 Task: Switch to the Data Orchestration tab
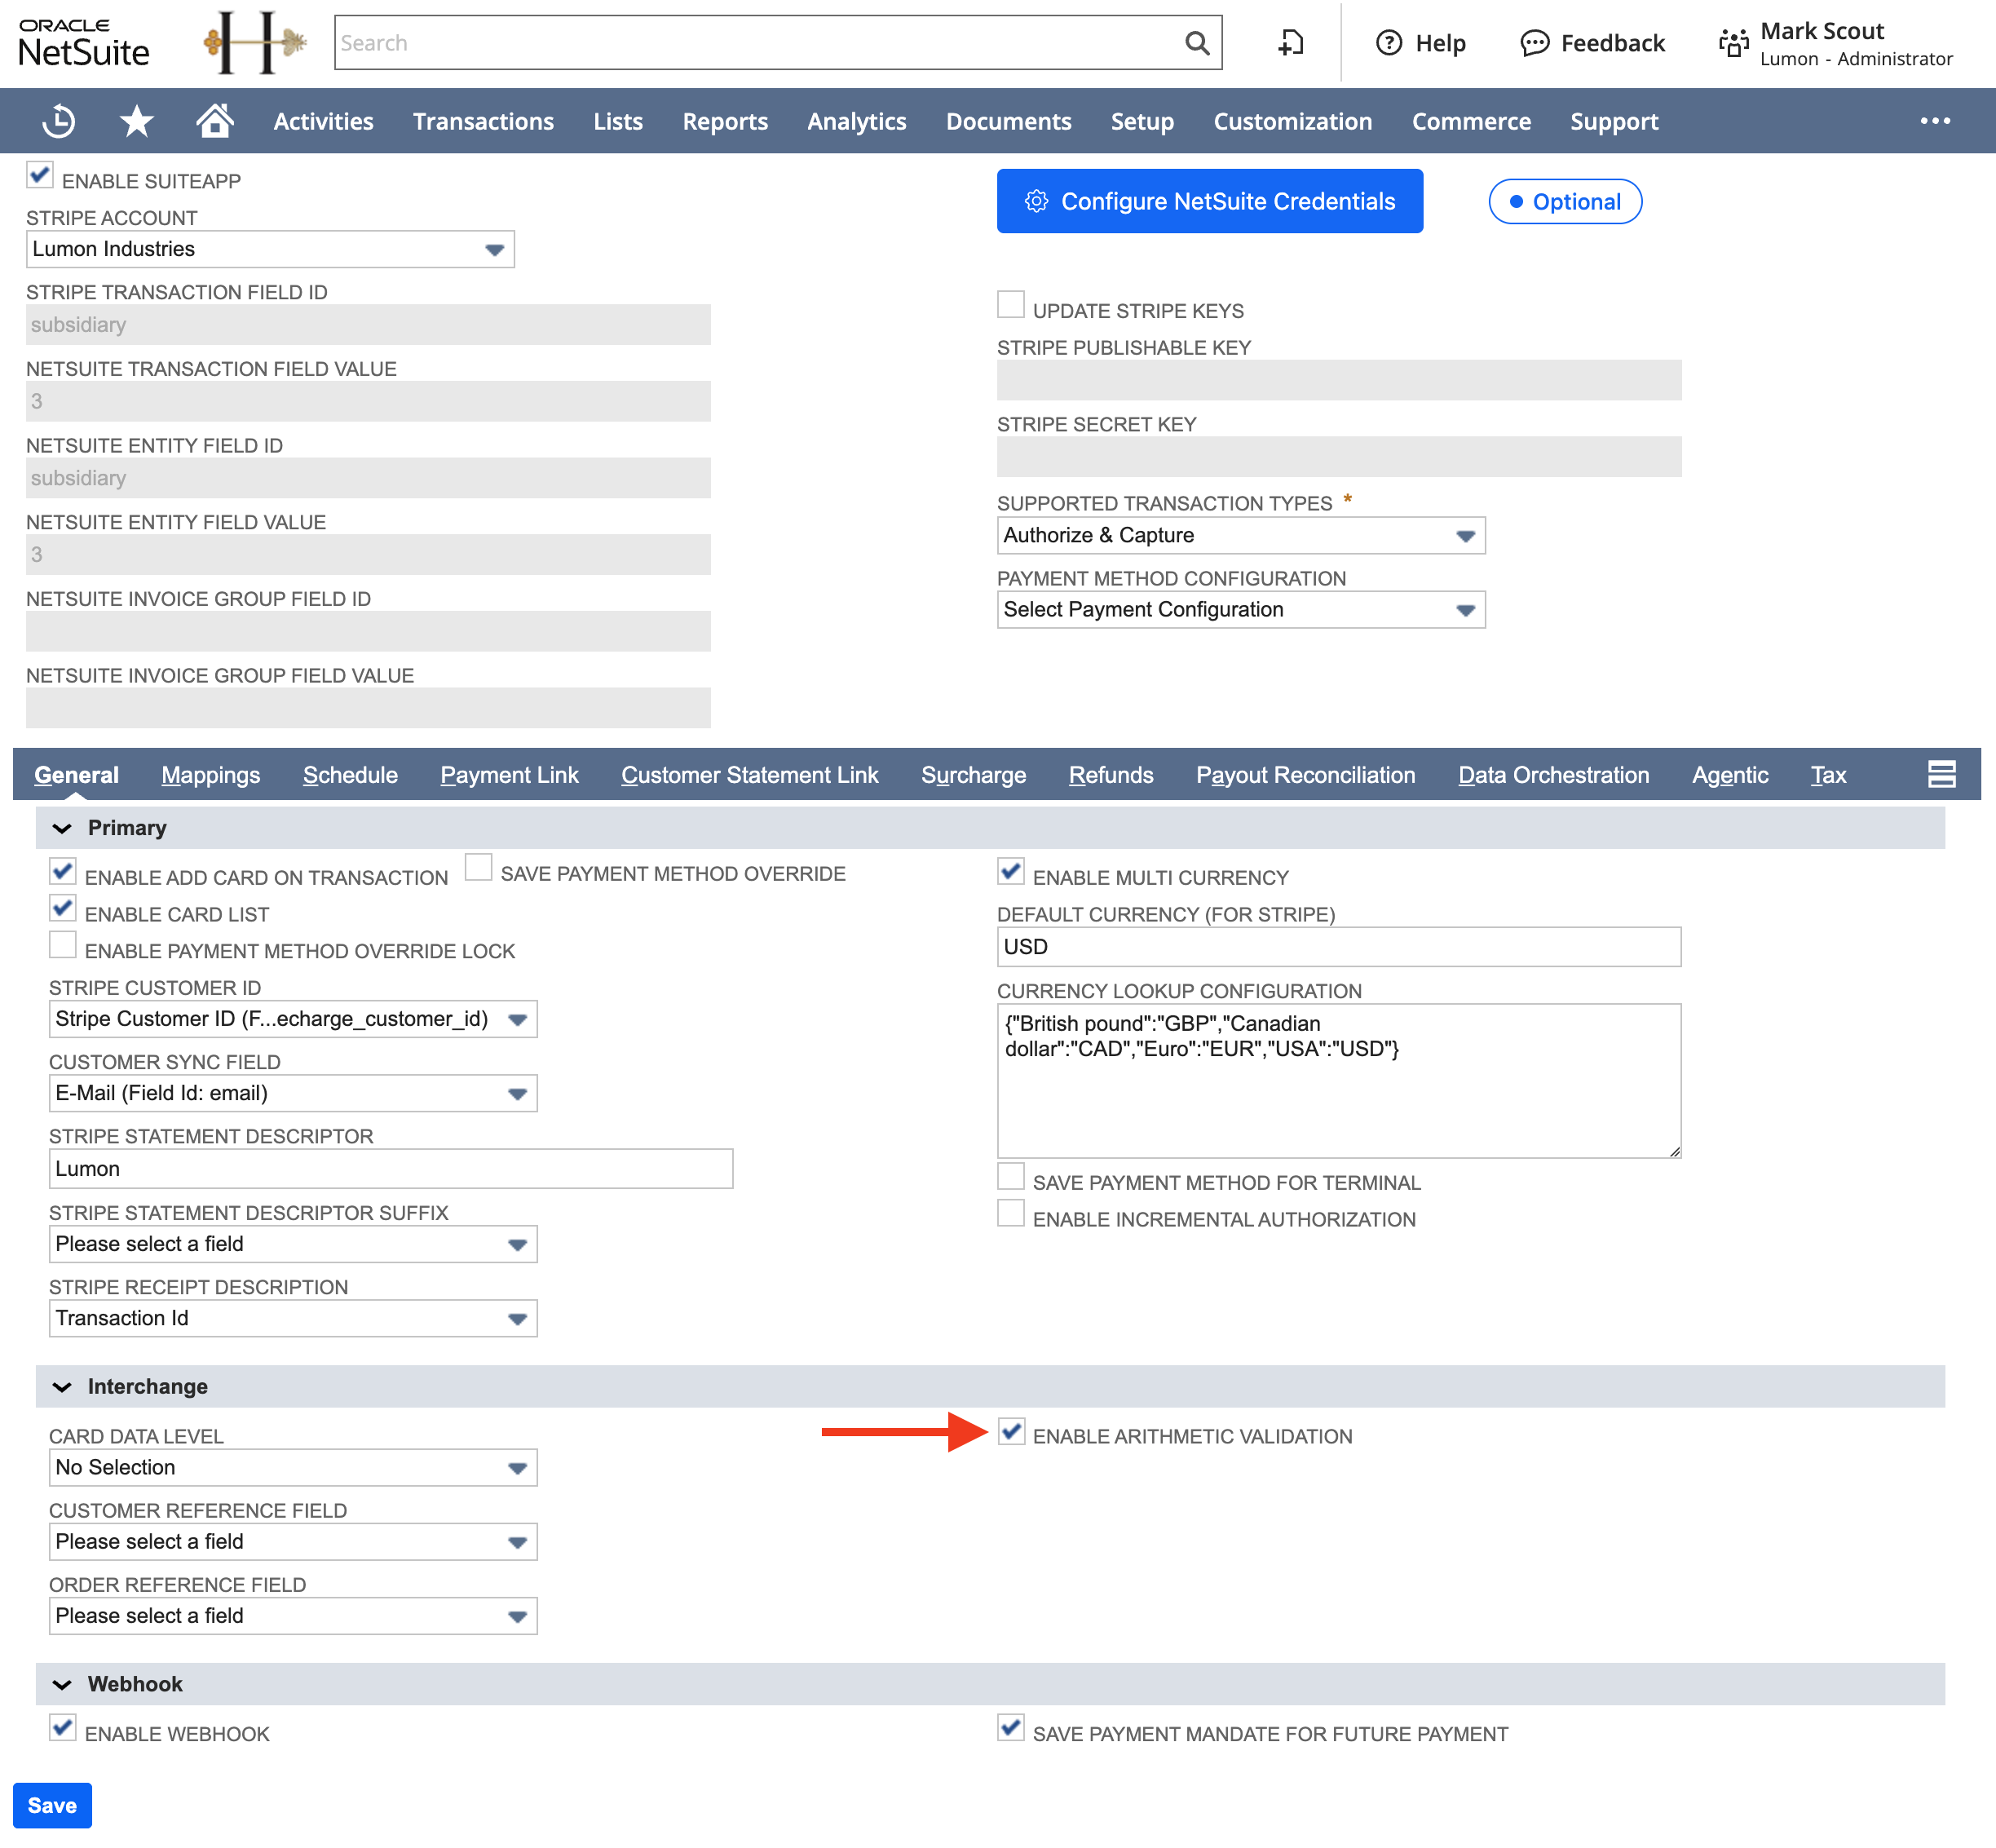[1553, 775]
